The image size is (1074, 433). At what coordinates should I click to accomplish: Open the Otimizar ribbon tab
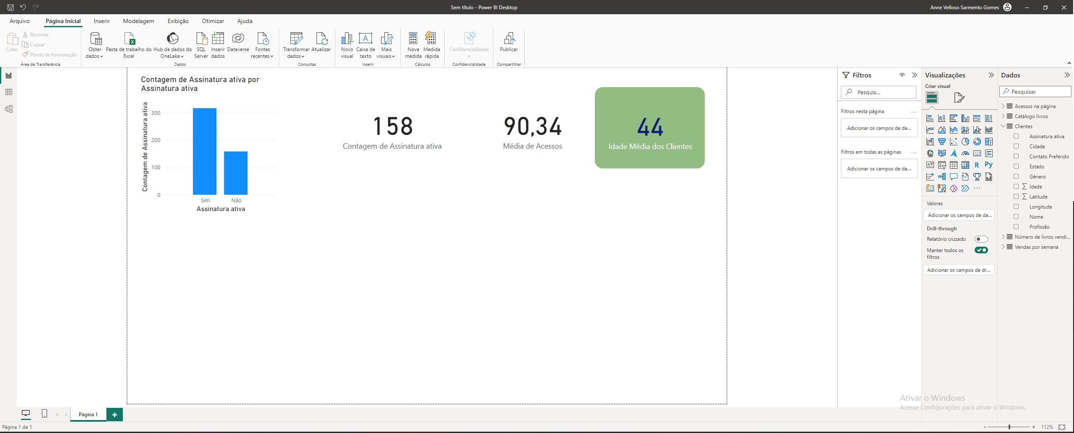(x=213, y=21)
